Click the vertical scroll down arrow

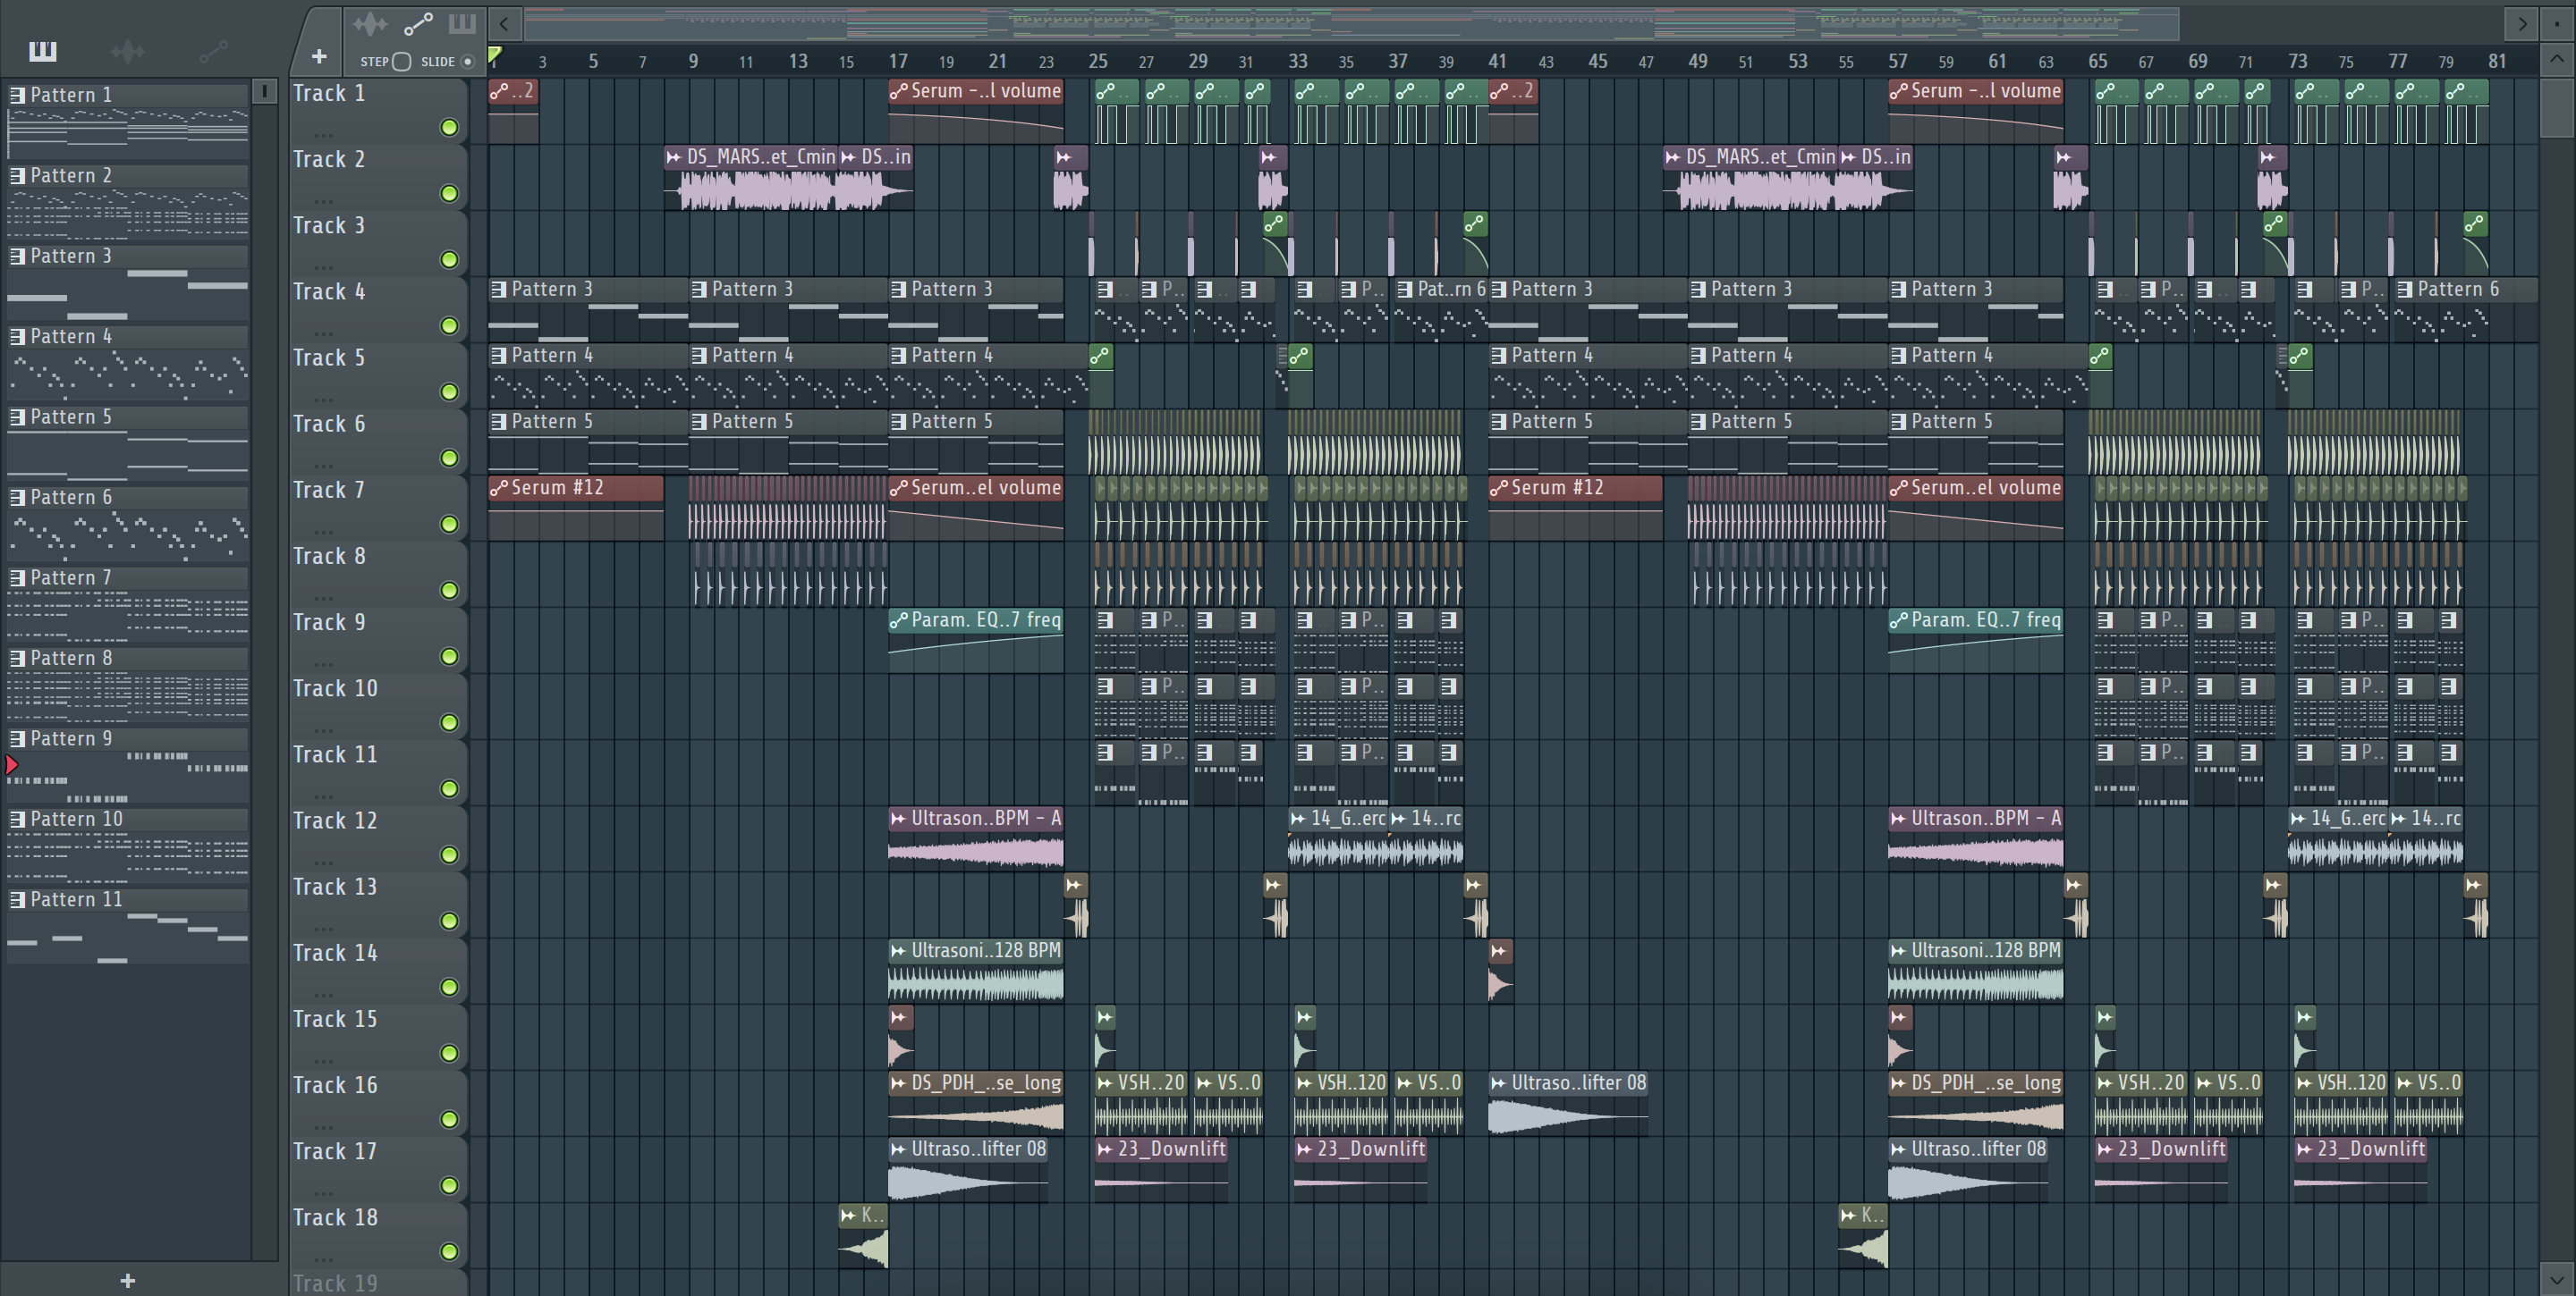(2557, 1279)
